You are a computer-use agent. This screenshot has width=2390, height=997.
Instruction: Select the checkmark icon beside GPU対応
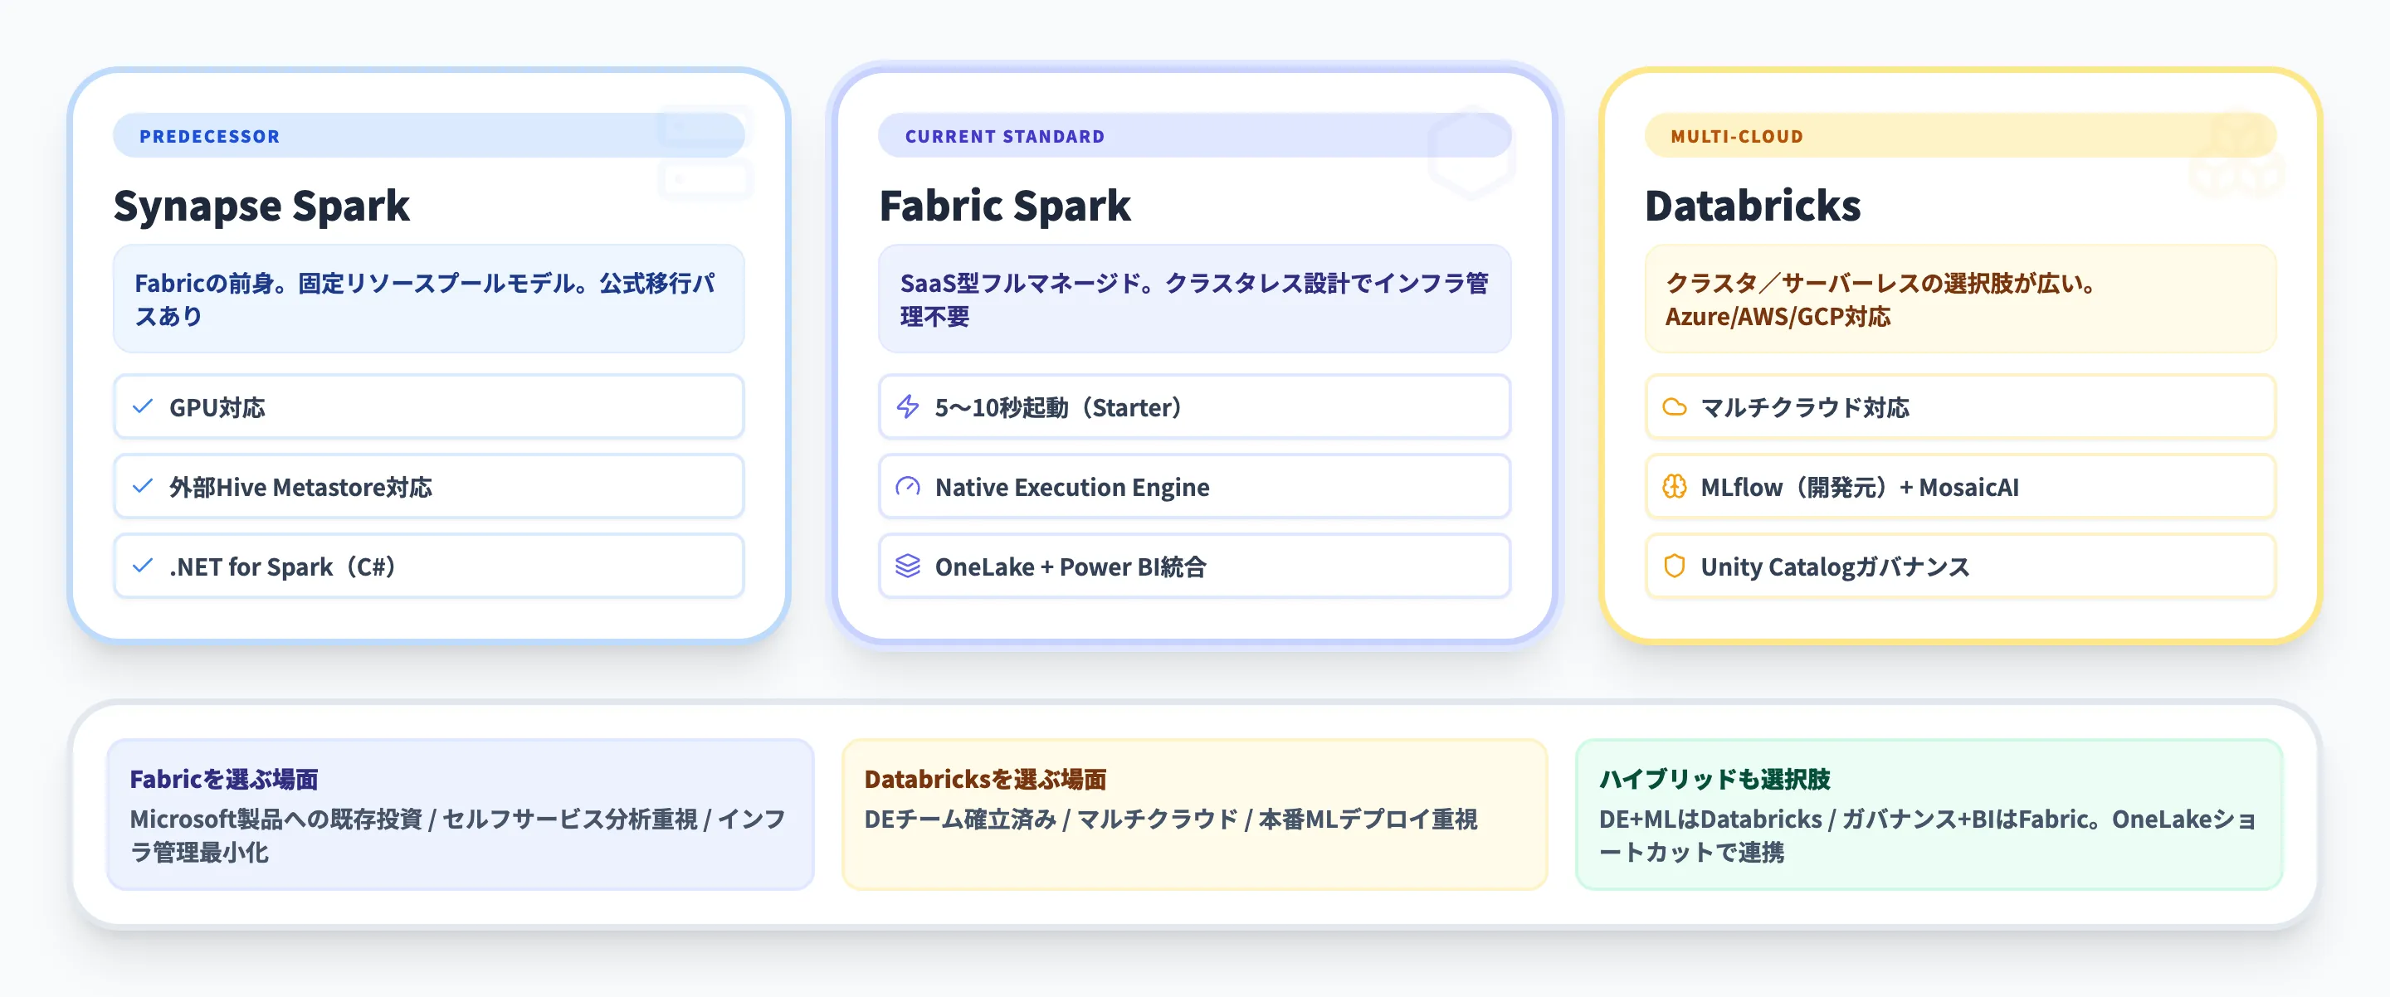click(x=142, y=406)
